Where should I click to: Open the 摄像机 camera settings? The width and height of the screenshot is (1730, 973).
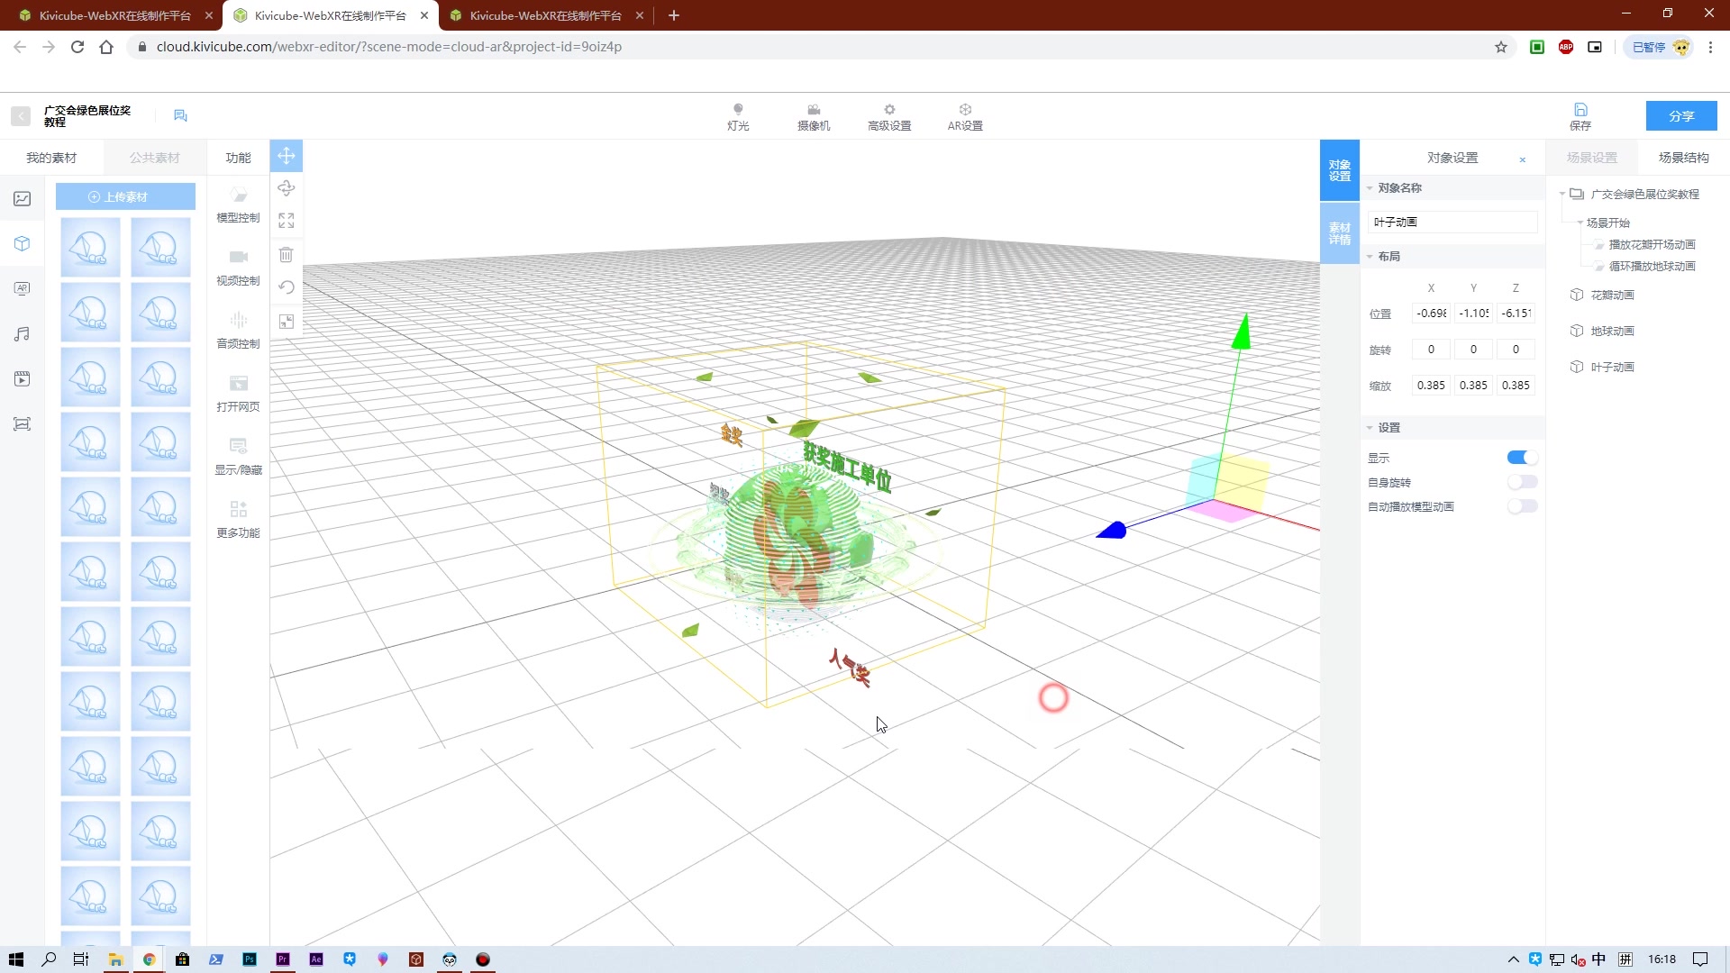pos(813,116)
